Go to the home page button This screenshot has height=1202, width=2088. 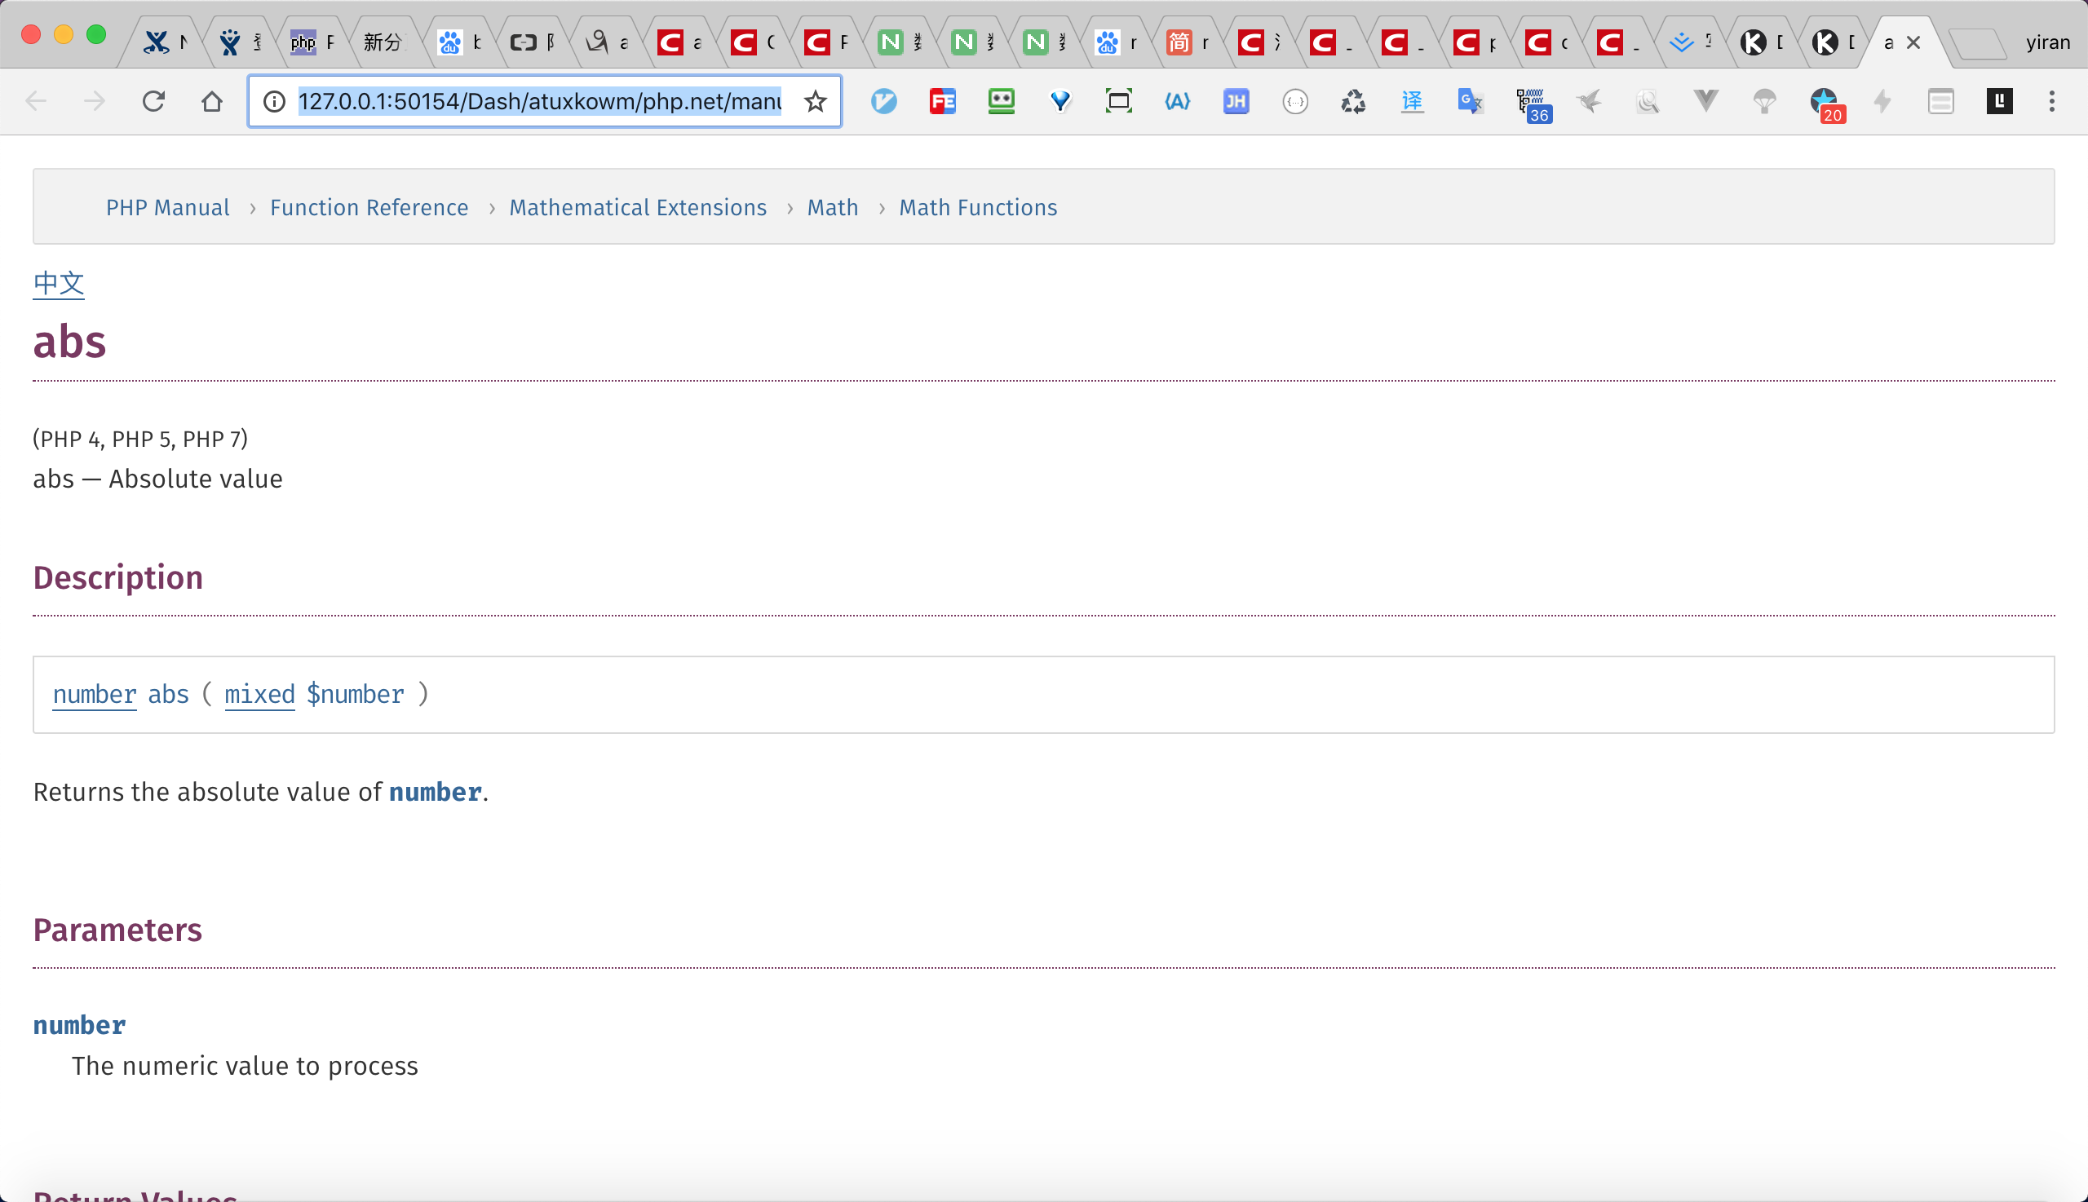(x=212, y=102)
